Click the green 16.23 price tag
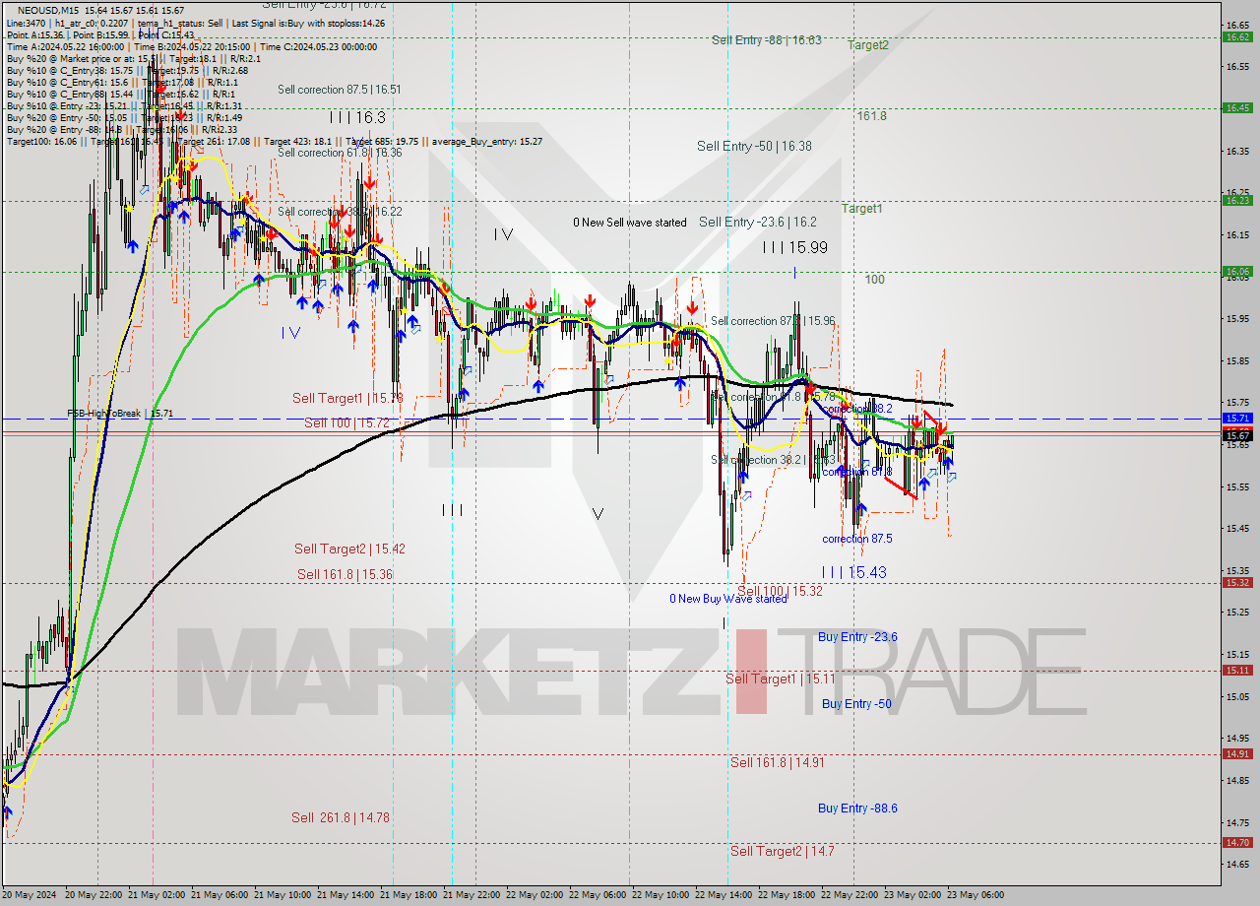The width and height of the screenshot is (1260, 906). 1236,200
